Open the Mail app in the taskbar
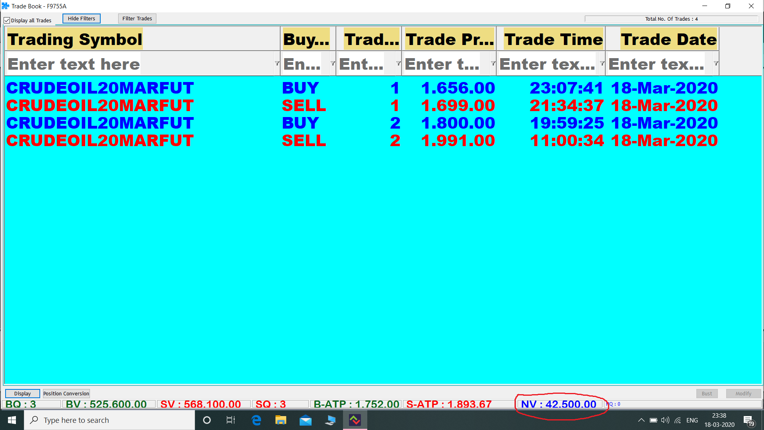 (306, 420)
